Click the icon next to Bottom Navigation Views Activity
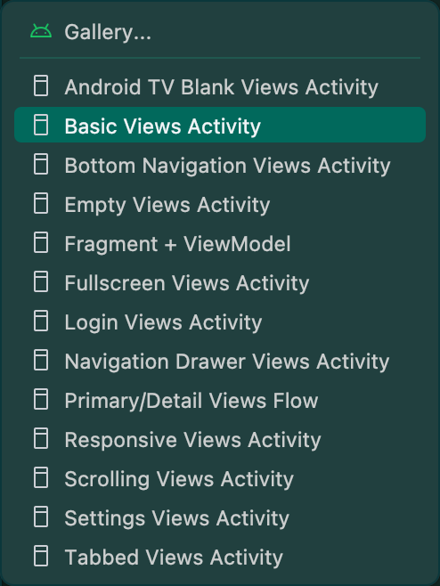 click(41, 164)
